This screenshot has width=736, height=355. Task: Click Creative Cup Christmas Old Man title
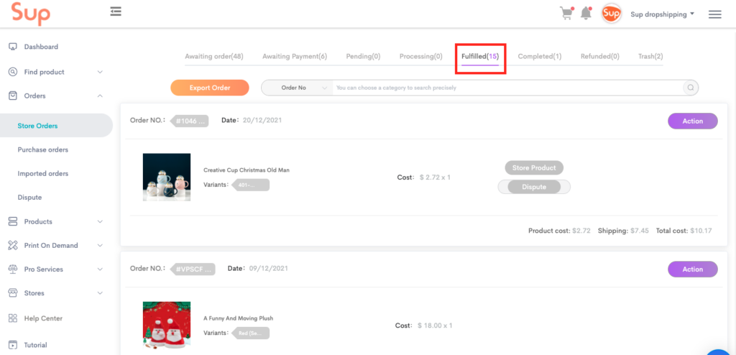point(247,170)
